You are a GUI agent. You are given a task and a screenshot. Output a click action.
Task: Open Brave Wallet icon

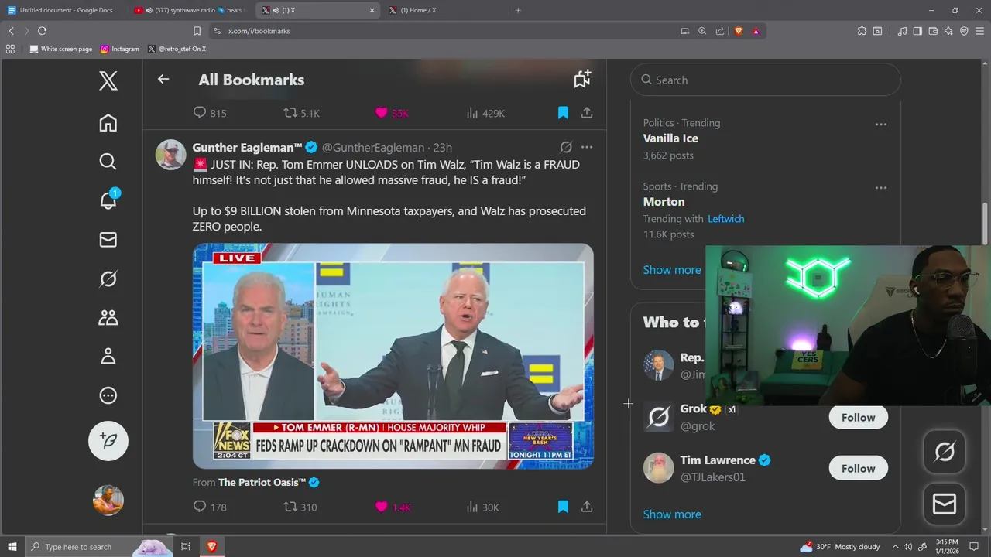click(933, 31)
